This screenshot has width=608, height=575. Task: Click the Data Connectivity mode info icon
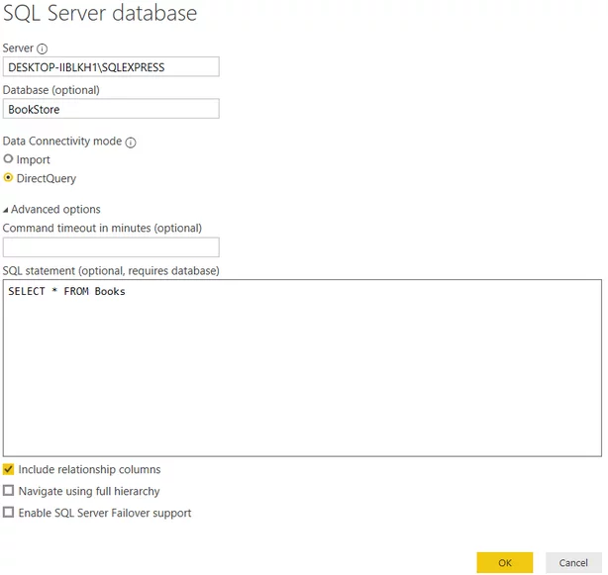coord(131,143)
